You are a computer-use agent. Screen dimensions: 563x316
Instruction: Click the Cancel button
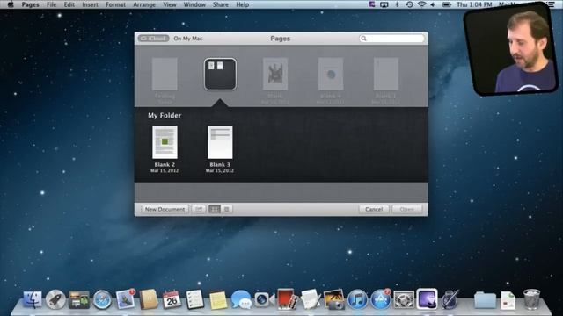[374, 209]
